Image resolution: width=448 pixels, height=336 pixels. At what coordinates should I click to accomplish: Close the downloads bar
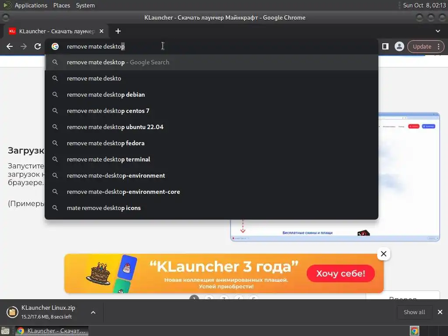440,312
